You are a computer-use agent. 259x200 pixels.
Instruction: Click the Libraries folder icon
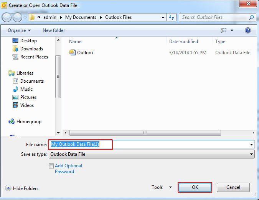pyautogui.click(x=12, y=73)
